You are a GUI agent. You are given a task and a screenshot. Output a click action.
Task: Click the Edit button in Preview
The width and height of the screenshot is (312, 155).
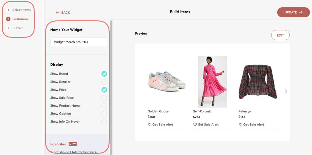(280, 35)
